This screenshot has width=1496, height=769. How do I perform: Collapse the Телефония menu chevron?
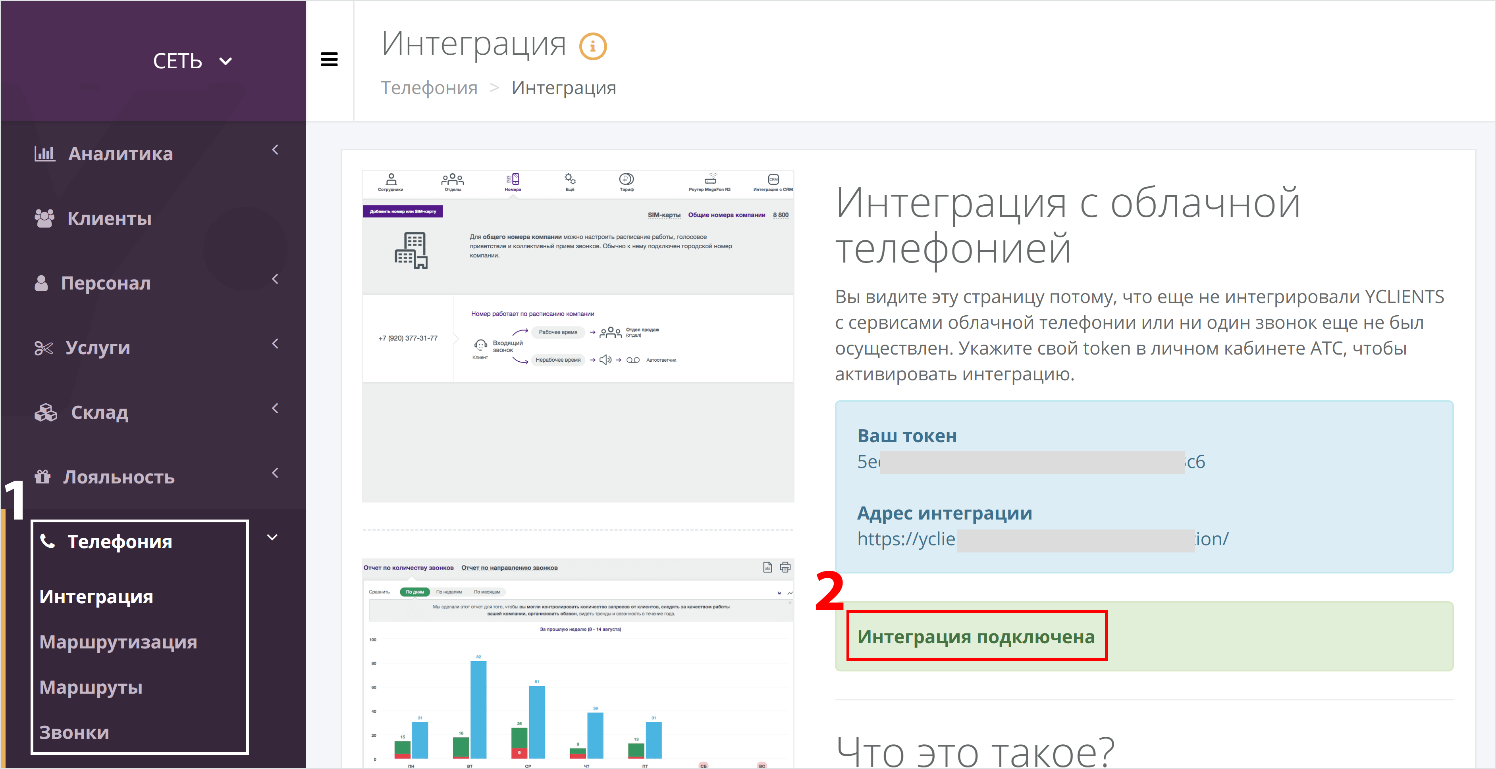pos(272,537)
